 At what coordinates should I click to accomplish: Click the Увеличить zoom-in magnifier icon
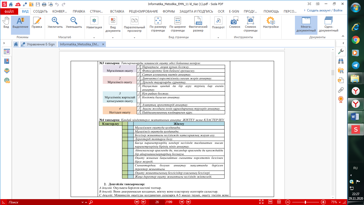coord(55,21)
